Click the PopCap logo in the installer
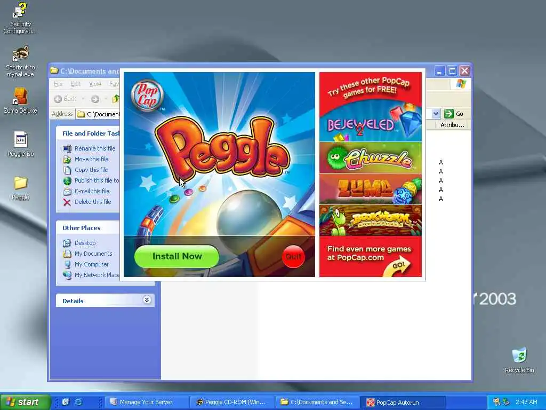The width and height of the screenshot is (546, 410). (147, 95)
